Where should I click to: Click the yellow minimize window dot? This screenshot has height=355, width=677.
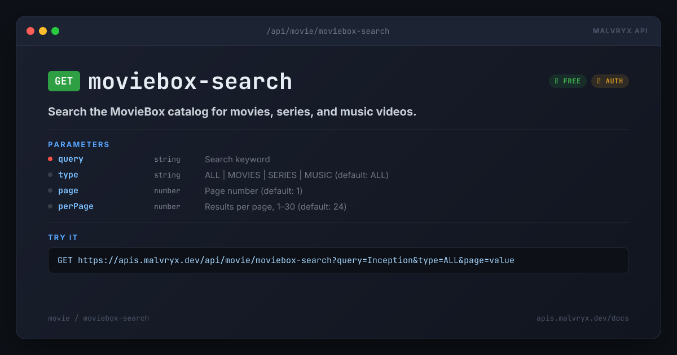[43, 31]
